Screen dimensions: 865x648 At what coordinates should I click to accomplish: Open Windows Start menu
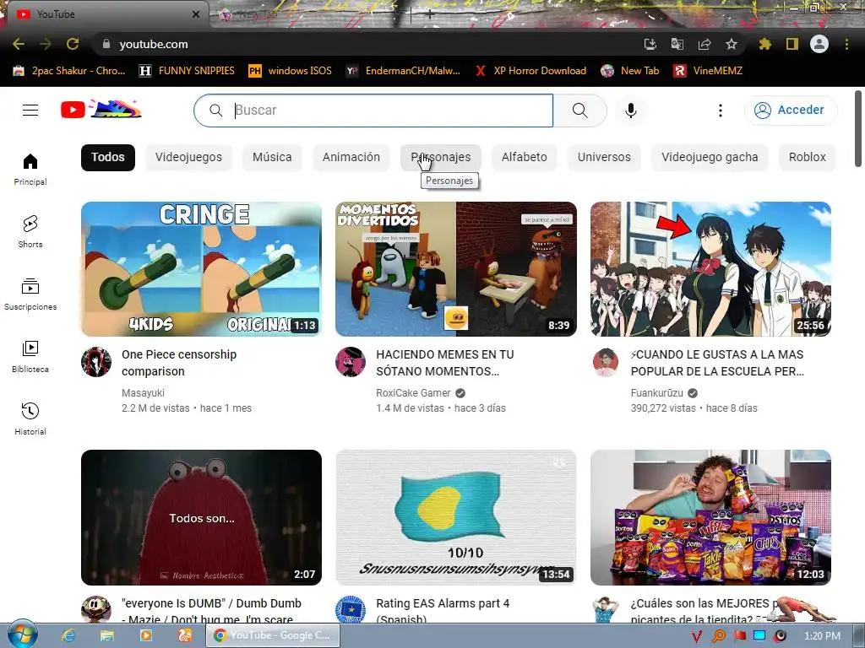pyautogui.click(x=22, y=634)
